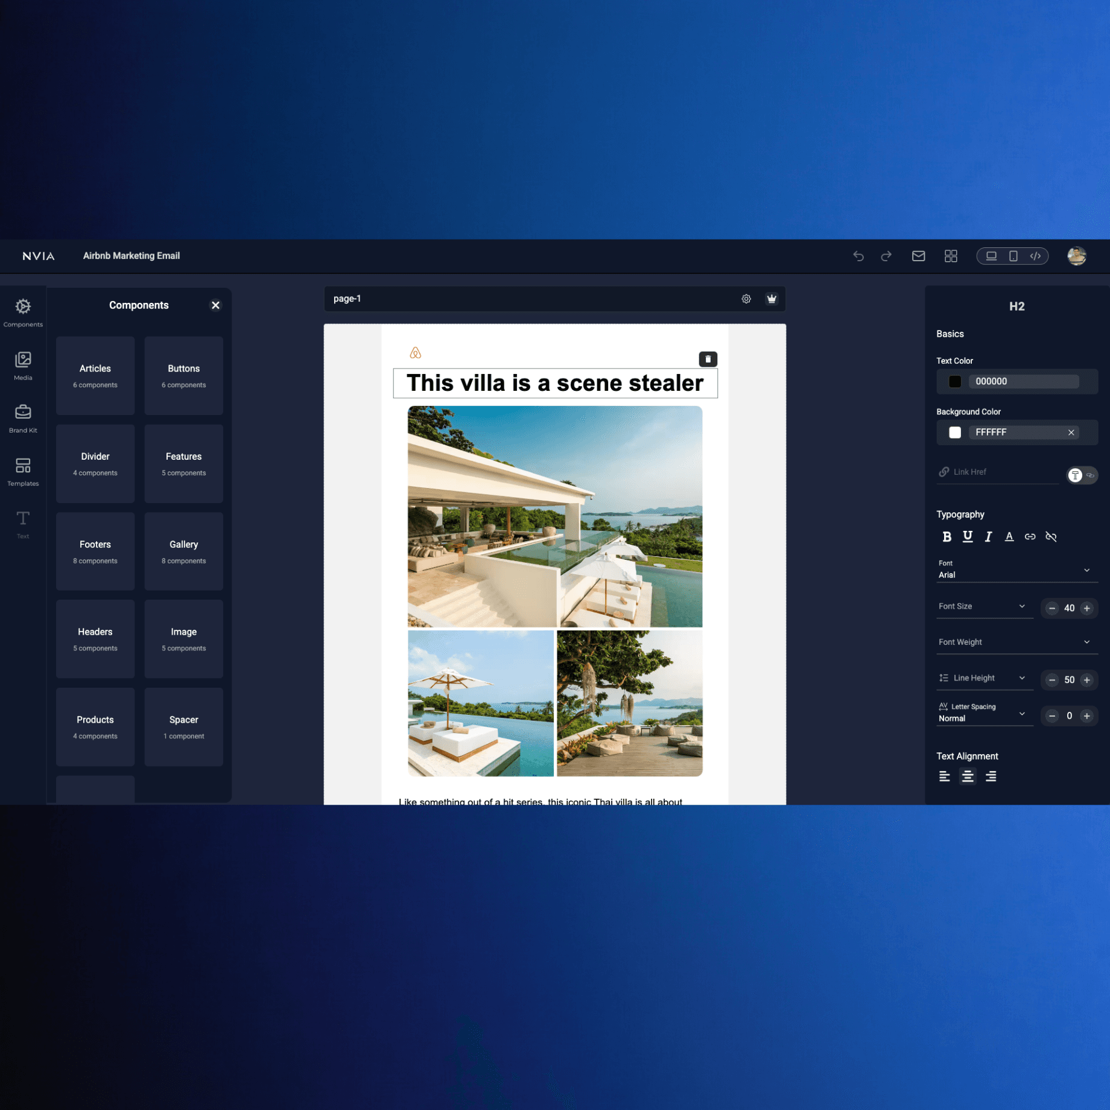Open the Font Weight dropdown
Viewport: 1110px width, 1110px height.
tap(1016, 642)
